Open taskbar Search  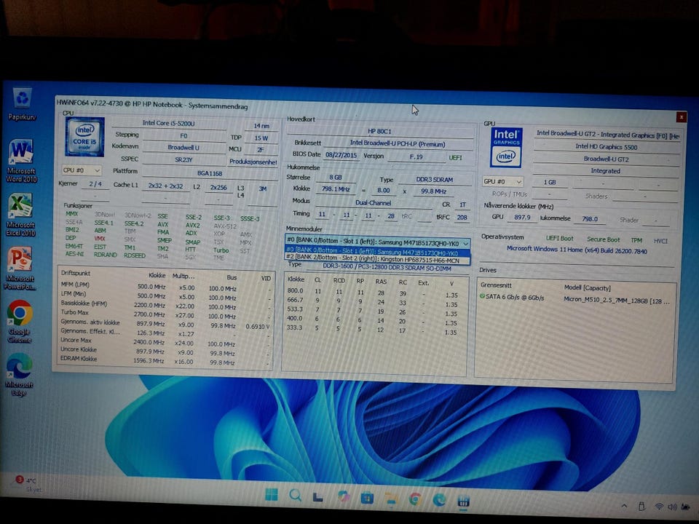coord(295,495)
